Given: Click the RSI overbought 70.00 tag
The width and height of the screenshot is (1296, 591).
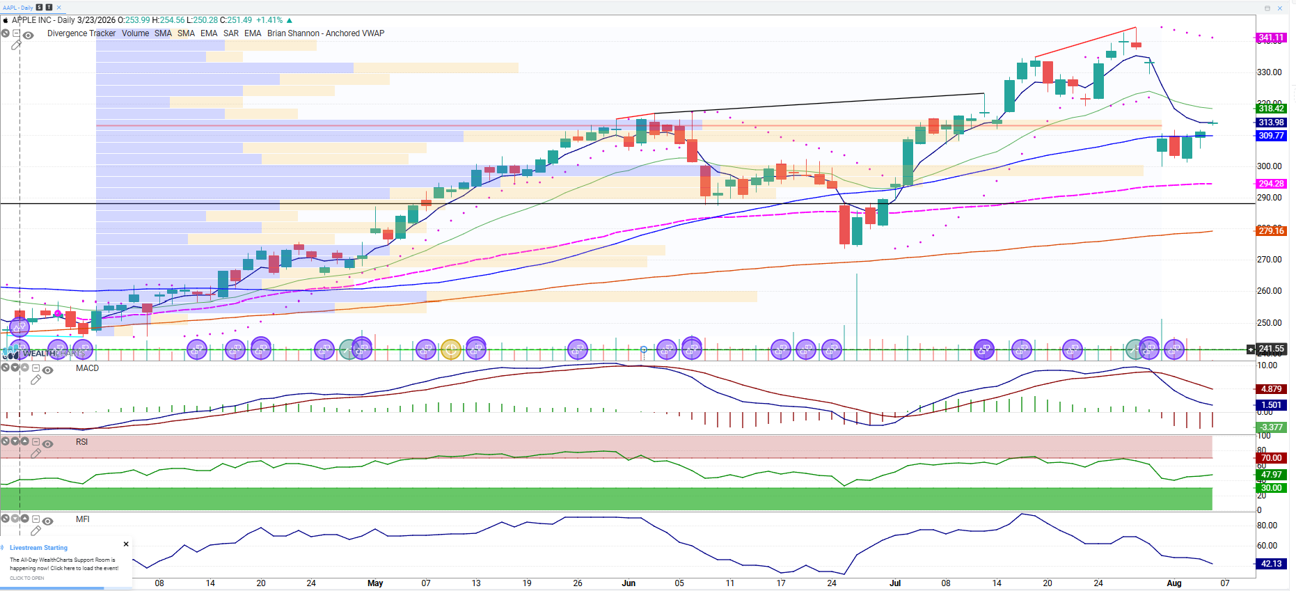Looking at the screenshot, I should [1271, 458].
